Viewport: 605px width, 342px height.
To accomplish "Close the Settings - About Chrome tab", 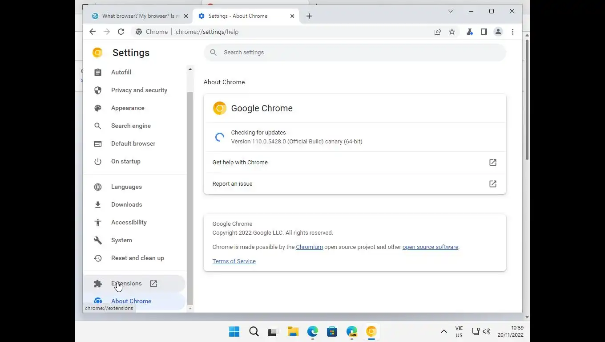I will (292, 16).
